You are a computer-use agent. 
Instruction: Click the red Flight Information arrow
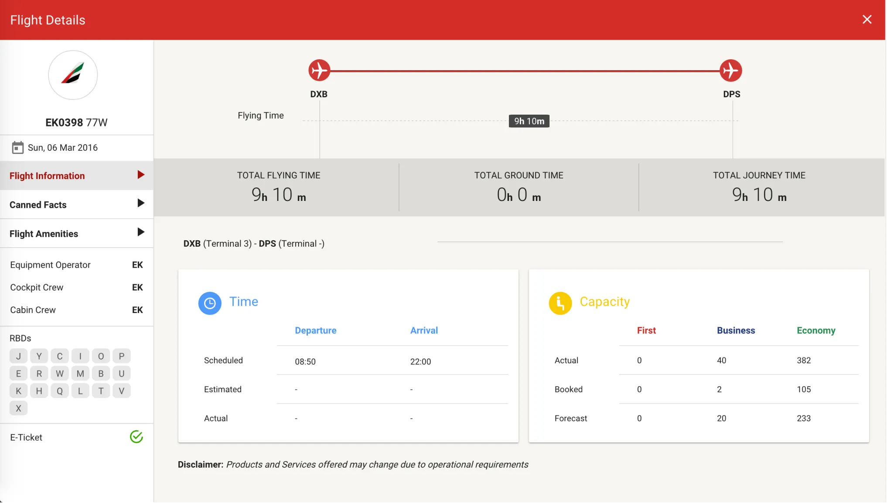tap(140, 175)
